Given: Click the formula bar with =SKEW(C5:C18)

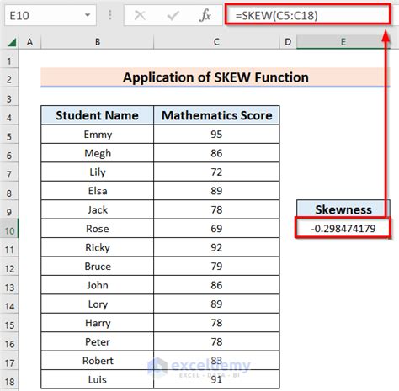Looking at the screenshot, I should [308, 15].
